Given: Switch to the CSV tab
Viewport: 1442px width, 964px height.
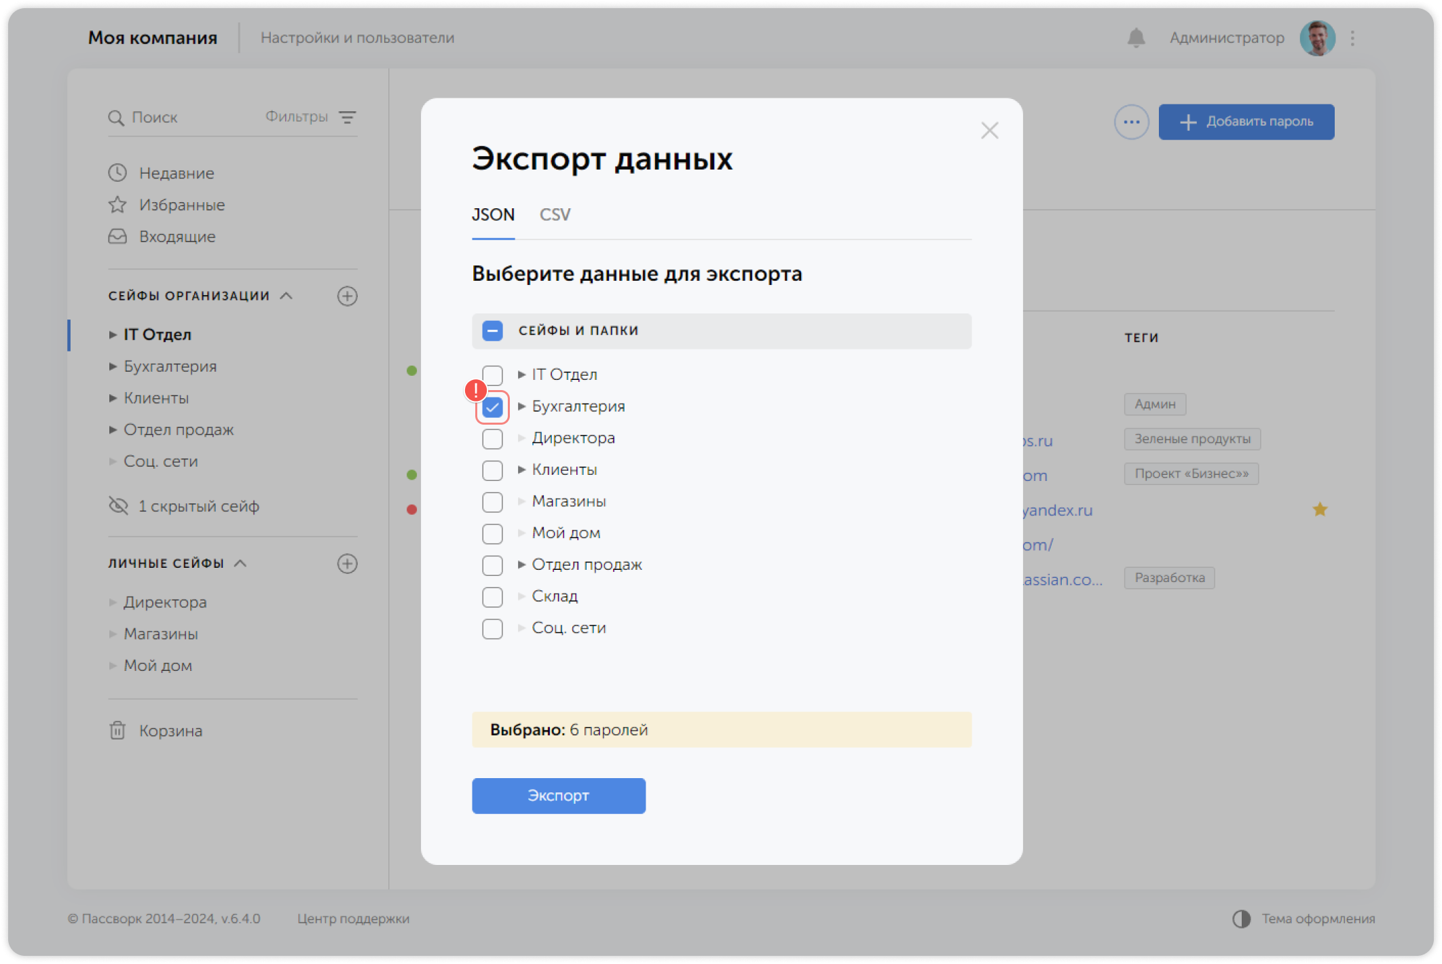Looking at the screenshot, I should point(555,215).
